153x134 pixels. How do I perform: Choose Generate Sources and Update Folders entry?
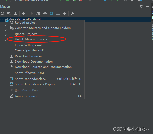pyautogui.click(x=47, y=28)
